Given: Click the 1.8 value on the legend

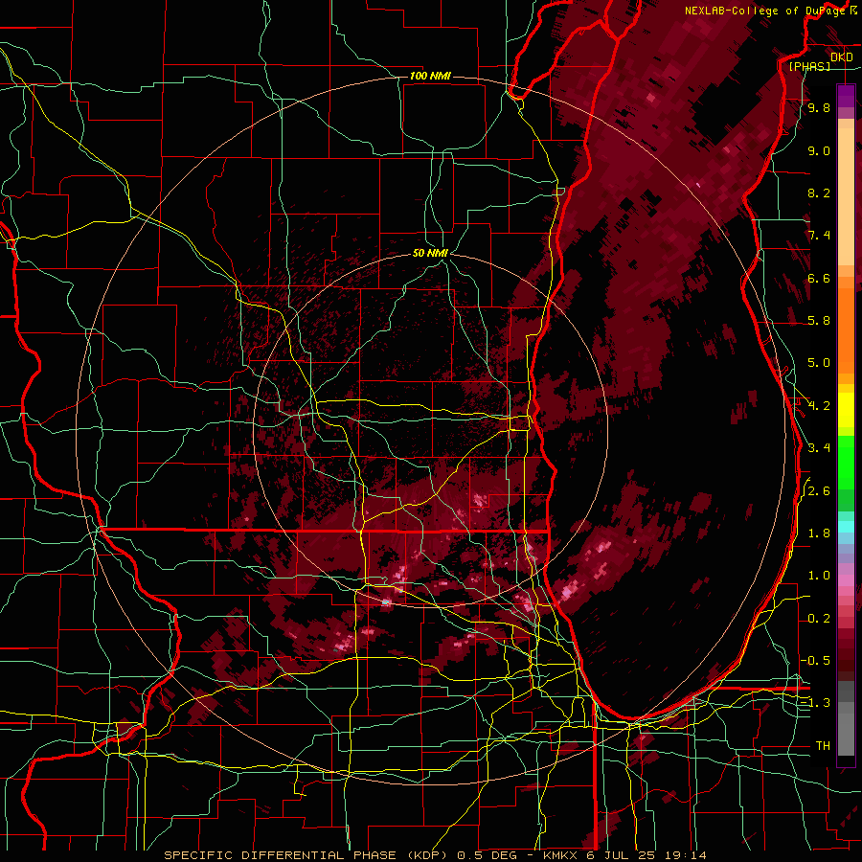Looking at the screenshot, I should [819, 533].
